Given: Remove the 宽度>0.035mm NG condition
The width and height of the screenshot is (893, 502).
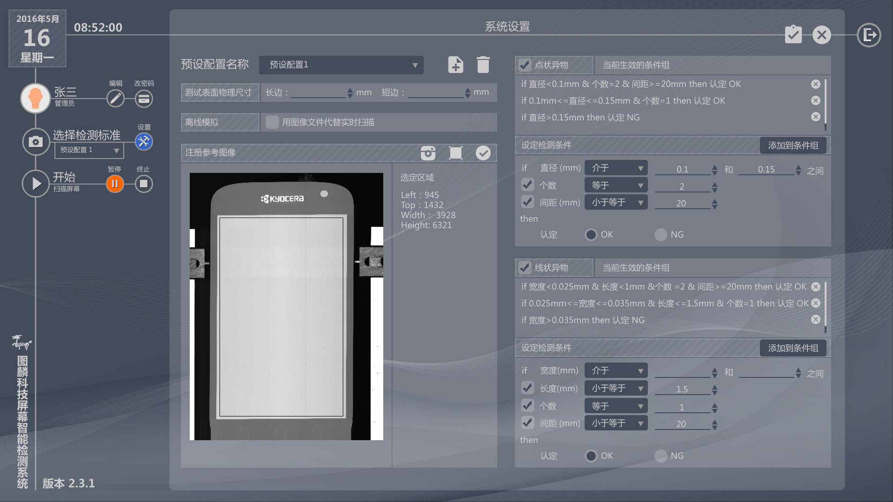Looking at the screenshot, I should [x=816, y=319].
